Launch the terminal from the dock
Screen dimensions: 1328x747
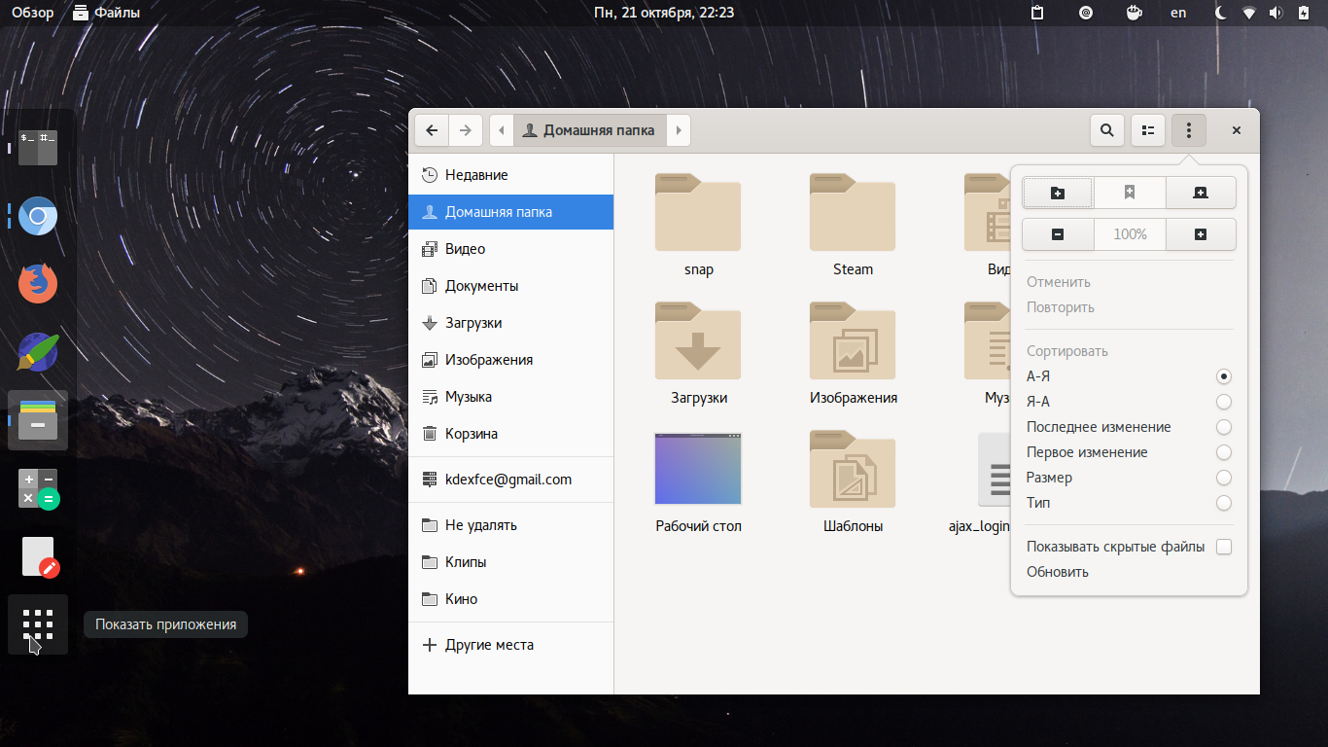click(x=38, y=148)
